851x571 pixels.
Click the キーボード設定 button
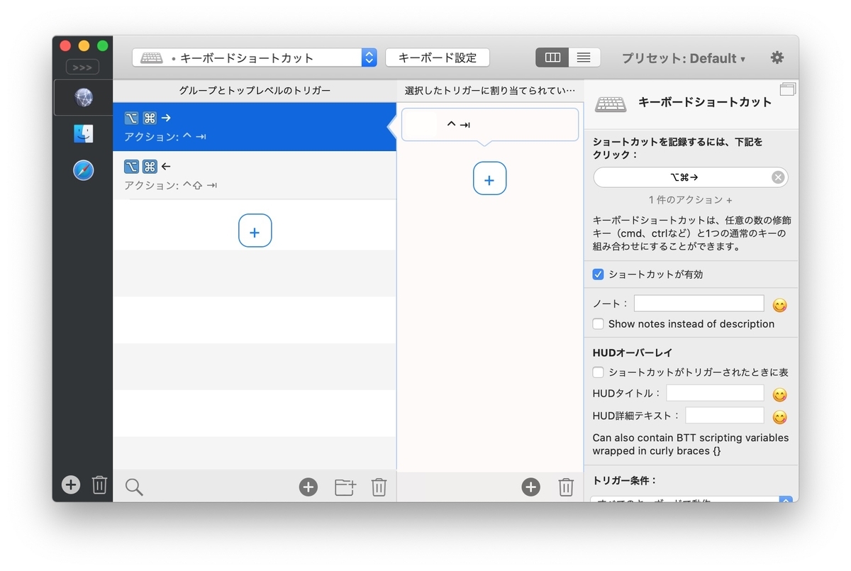point(438,58)
